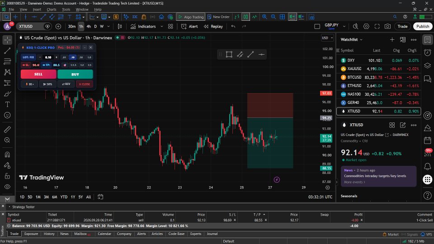Open the USD currency dropdown on price axis
Screen dimensions: 434x244
pos(327,38)
